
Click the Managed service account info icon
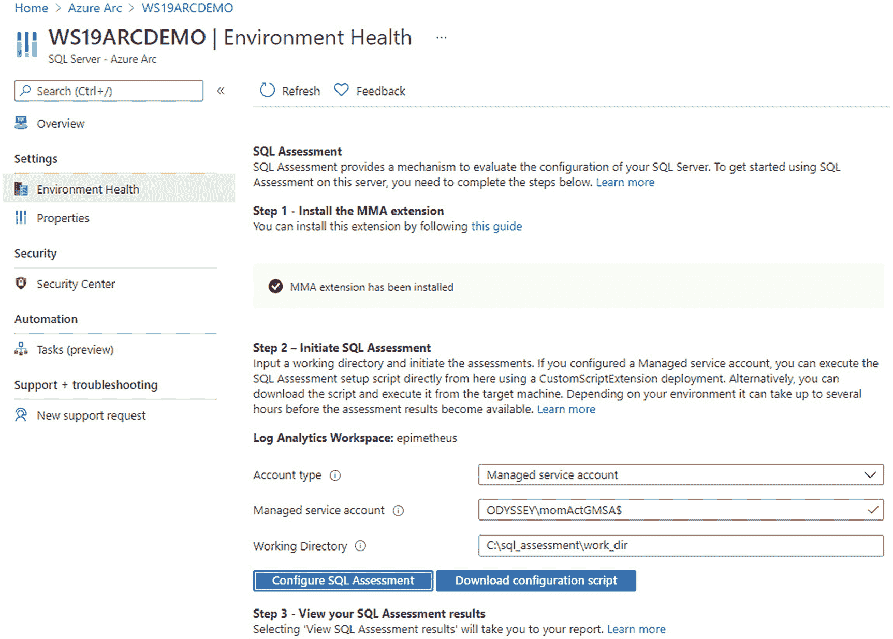point(398,511)
